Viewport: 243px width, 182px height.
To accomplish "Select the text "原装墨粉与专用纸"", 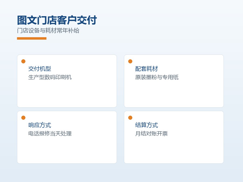I will pyautogui.click(x=157, y=77).
